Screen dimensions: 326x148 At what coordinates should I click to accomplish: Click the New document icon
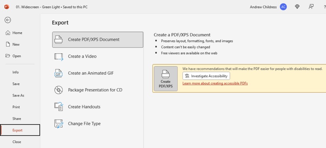click(x=8, y=44)
